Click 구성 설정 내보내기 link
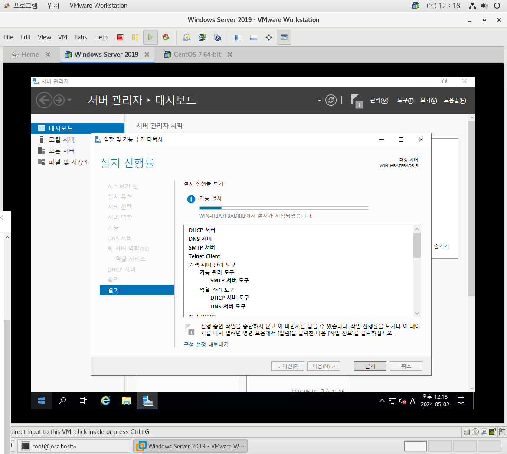The height and width of the screenshot is (454, 507). coord(206,344)
